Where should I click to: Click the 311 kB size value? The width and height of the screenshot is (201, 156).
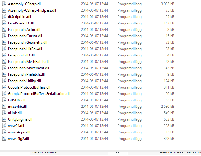point(169,87)
